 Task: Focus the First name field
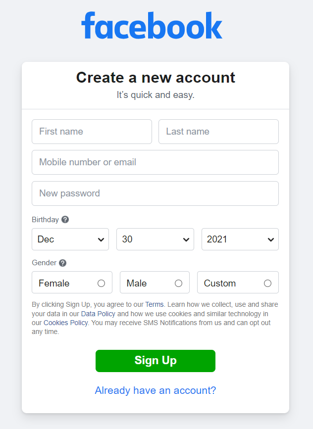pos(92,132)
